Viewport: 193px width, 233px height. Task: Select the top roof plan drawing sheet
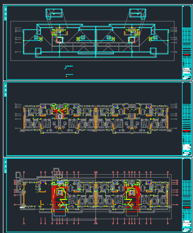tap(98, 43)
